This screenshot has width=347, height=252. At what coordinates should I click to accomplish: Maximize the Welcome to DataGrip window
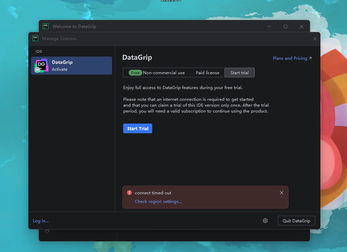click(285, 27)
